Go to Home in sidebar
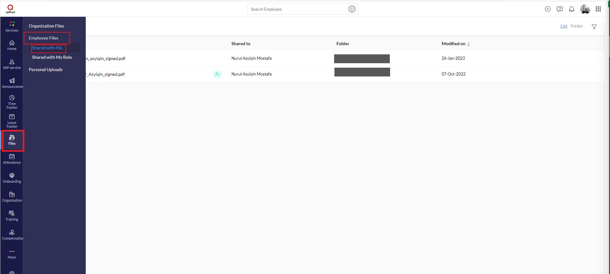Image resolution: width=610 pixels, height=274 pixels. pyautogui.click(x=12, y=45)
